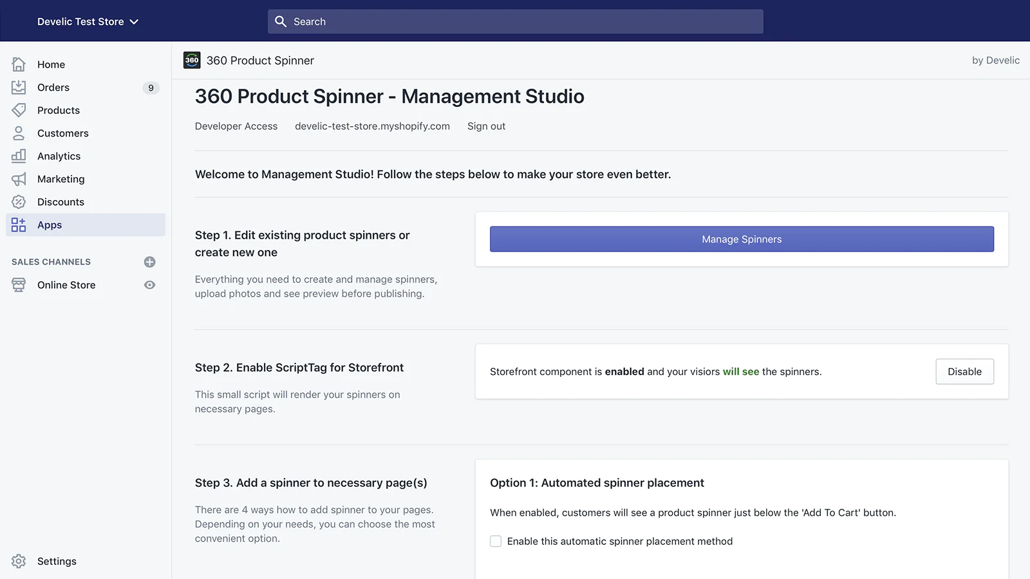Disable the storefront component

(x=964, y=371)
